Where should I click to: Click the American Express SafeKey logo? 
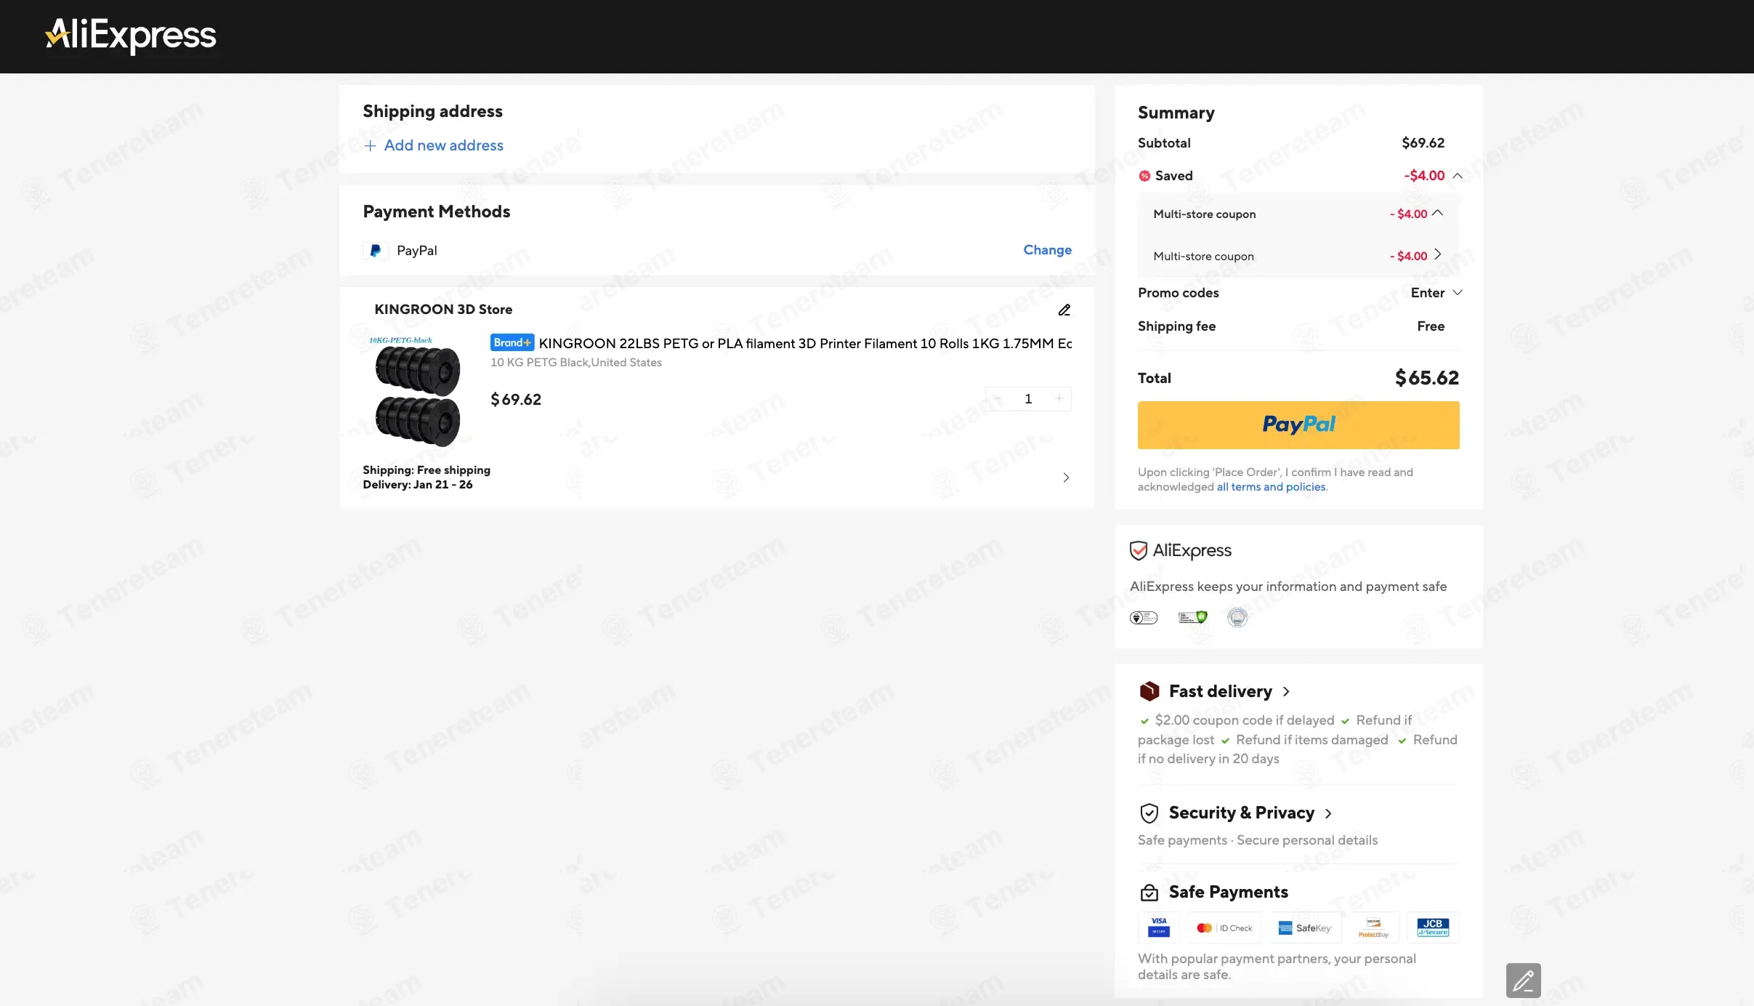tap(1306, 927)
